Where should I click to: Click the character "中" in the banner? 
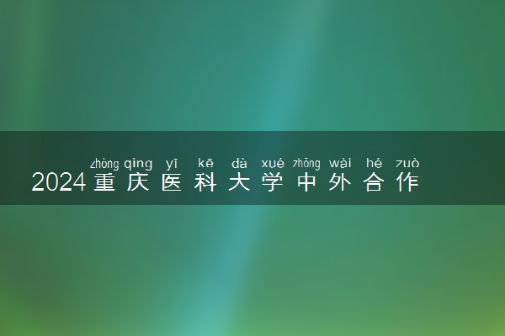click(x=306, y=182)
